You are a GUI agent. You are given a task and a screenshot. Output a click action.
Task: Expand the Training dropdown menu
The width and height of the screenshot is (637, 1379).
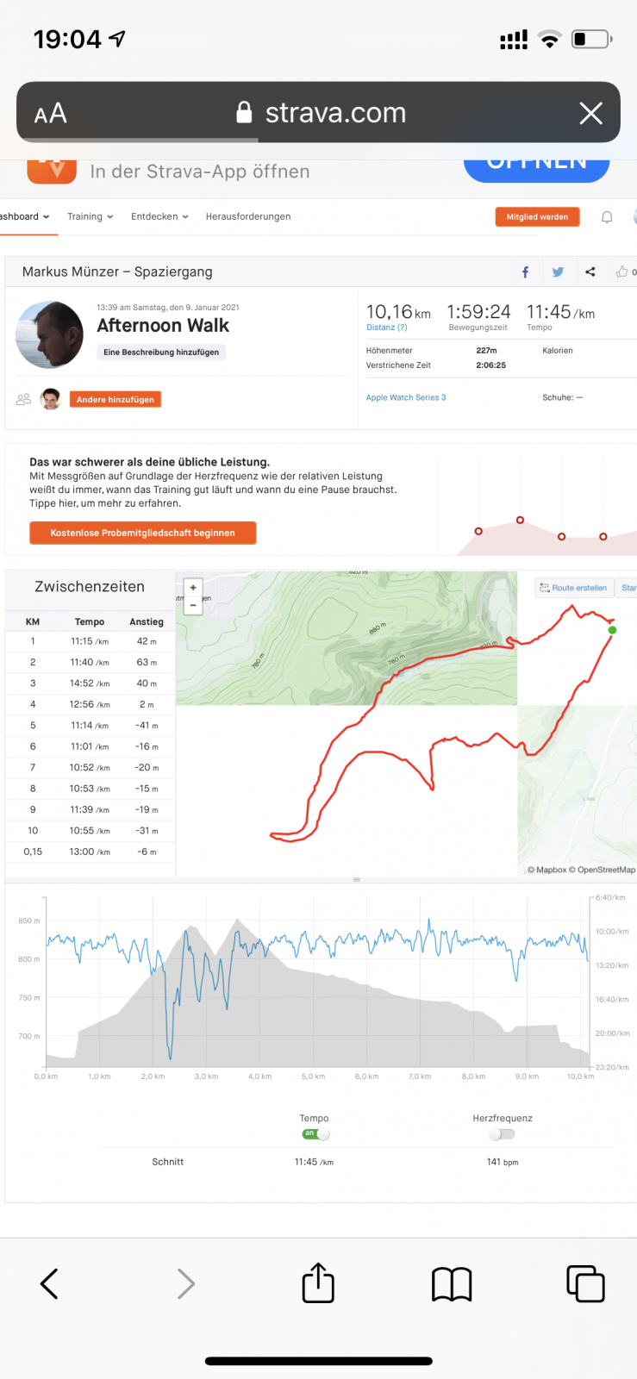90,217
